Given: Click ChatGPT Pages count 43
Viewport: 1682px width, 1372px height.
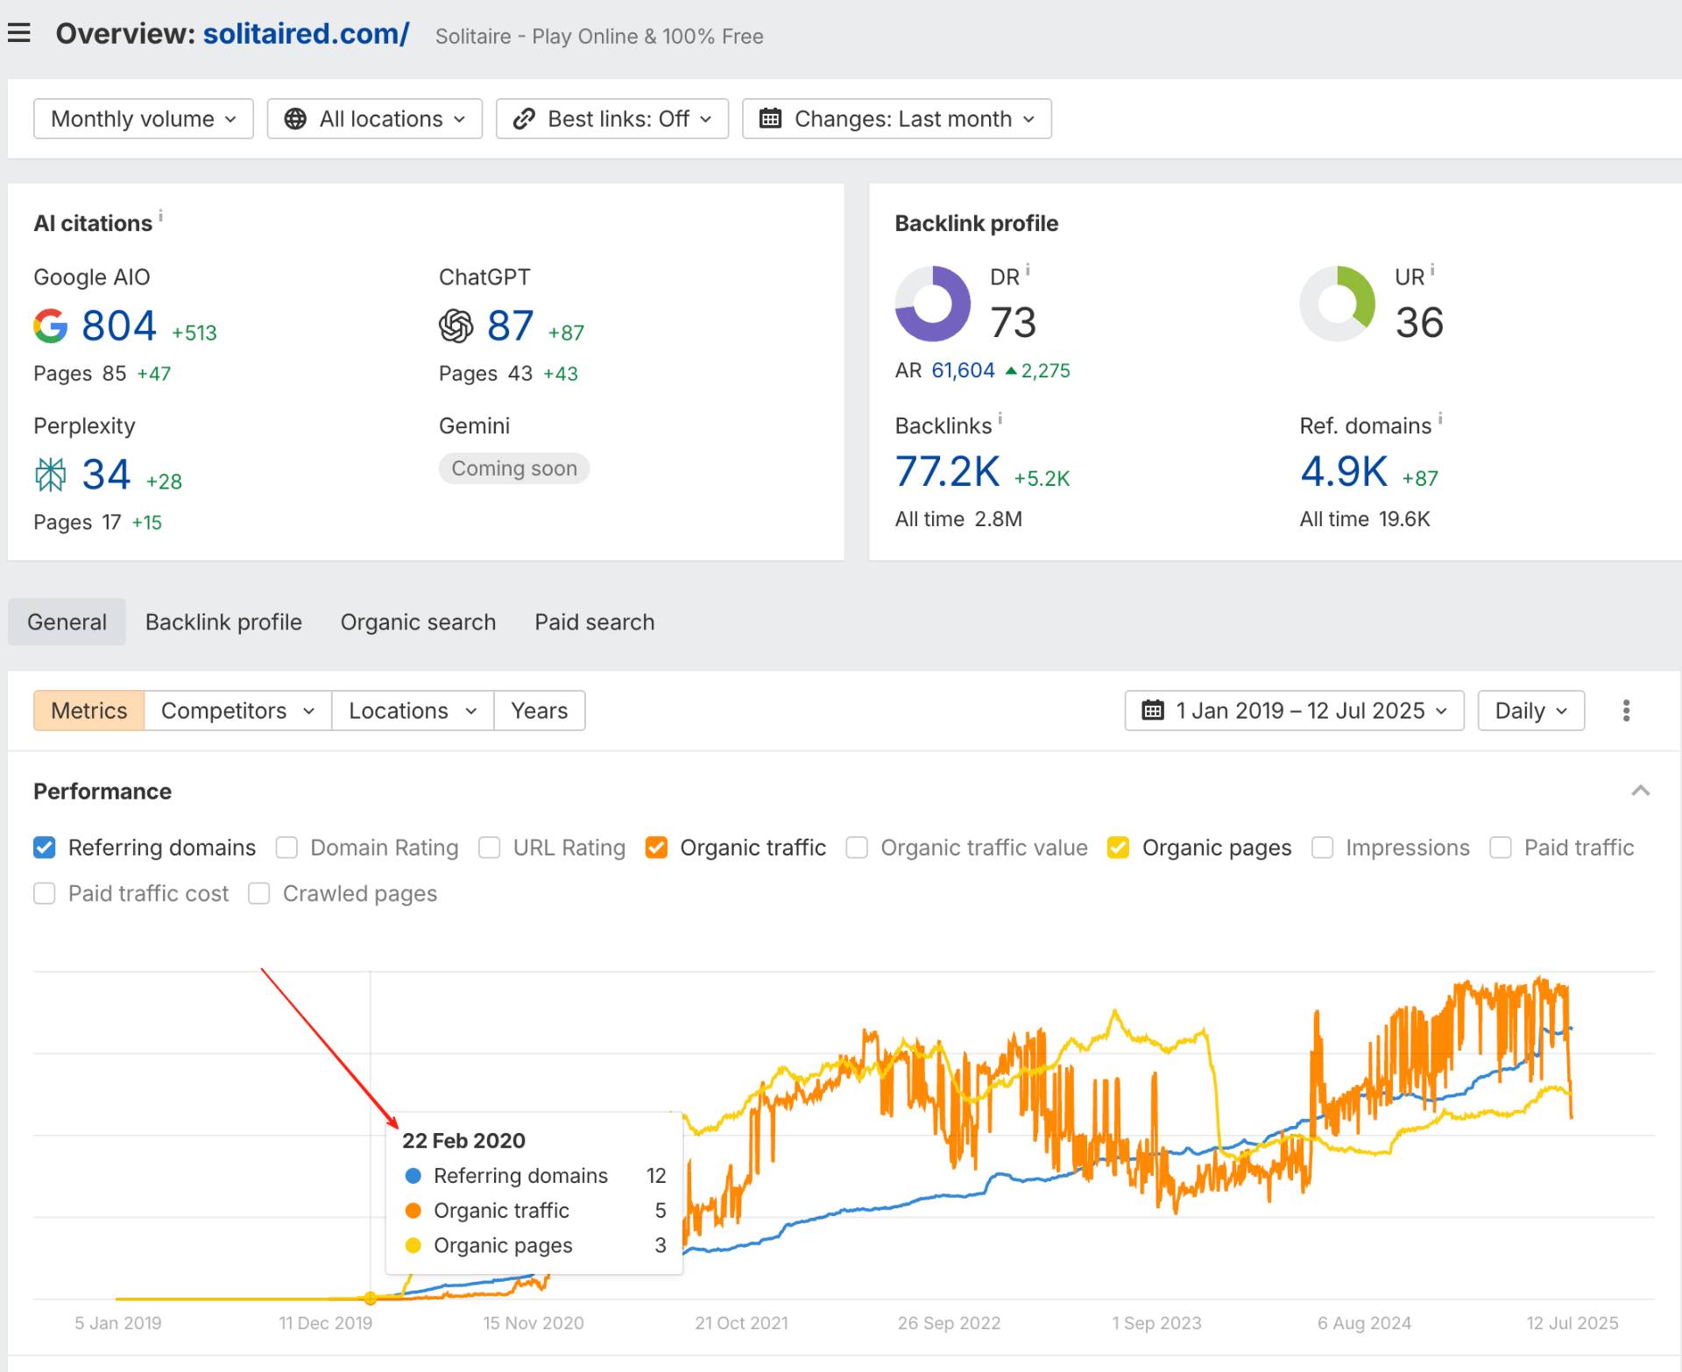Looking at the screenshot, I should [x=520, y=374].
